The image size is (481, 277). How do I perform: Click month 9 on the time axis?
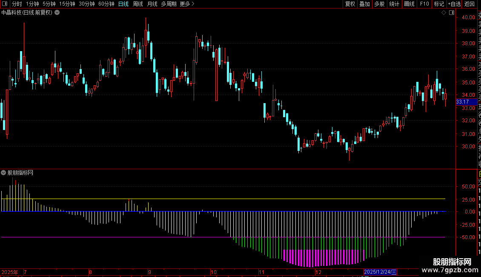pos(149,272)
